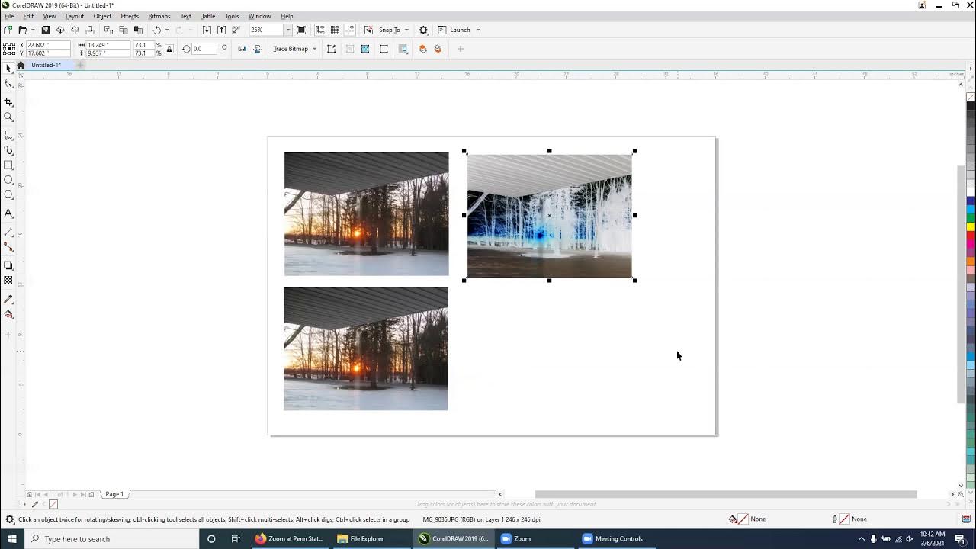Click the Full-screen preview icon
The image size is (976, 549).
tap(301, 30)
